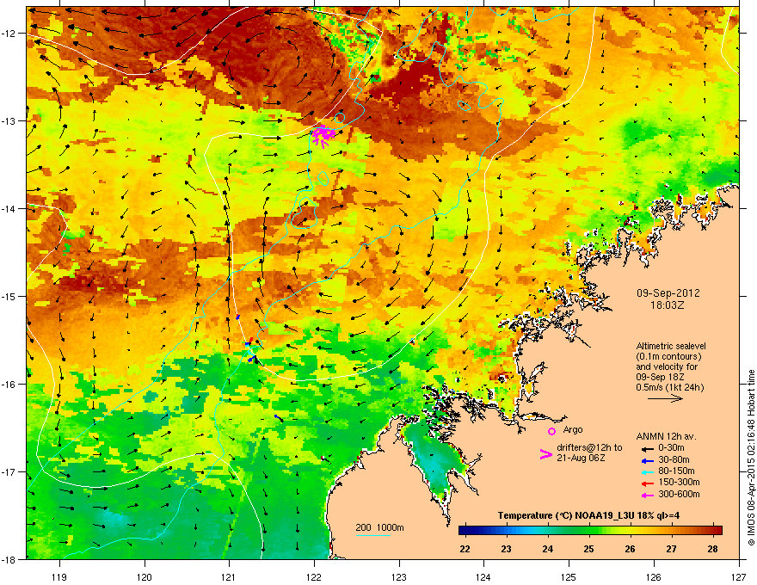Click the '0-30m' depth label
This screenshot has width=757, height=585.
point(671,448)
